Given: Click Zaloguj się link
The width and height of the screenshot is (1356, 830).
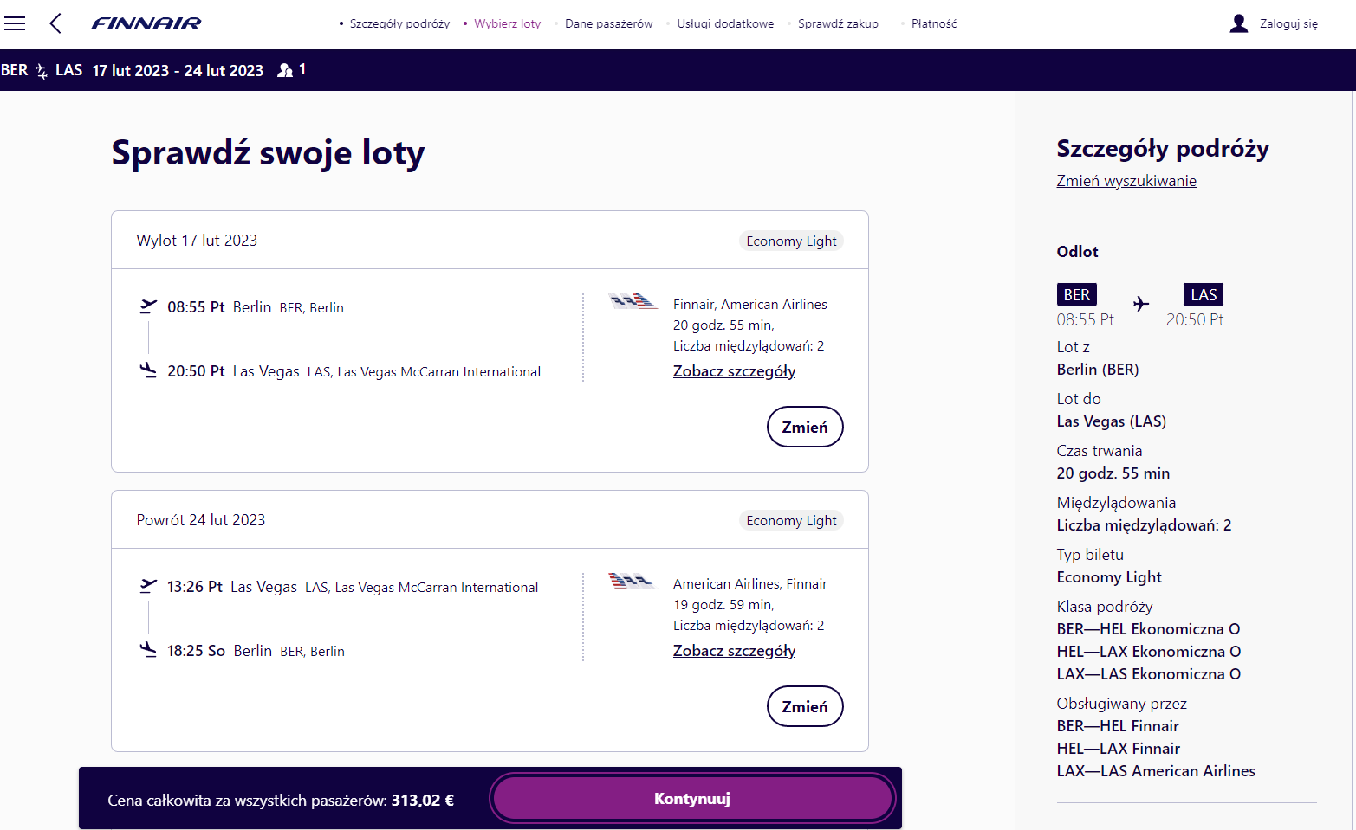Looking at the screenshot, I should click(1288, 23).
